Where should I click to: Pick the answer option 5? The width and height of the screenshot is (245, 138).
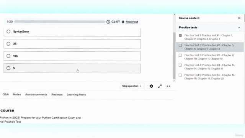[72, 68]
